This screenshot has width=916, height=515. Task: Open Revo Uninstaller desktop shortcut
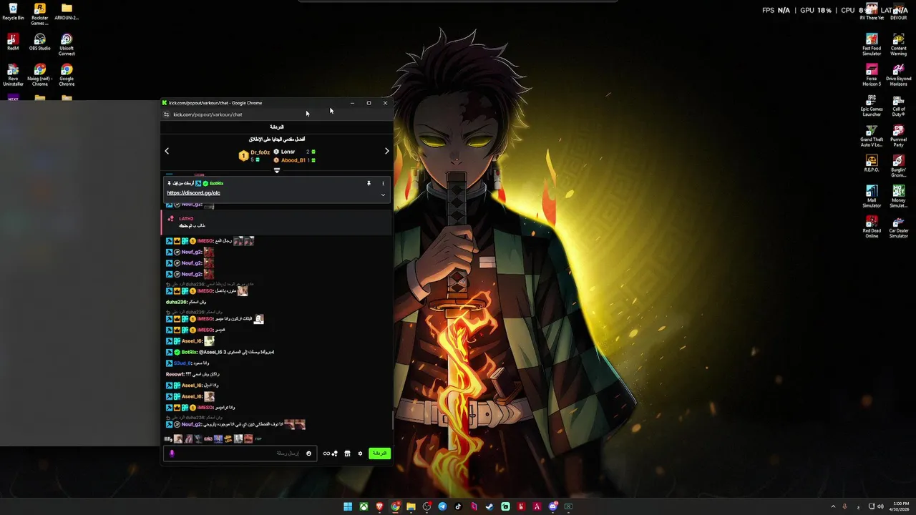point(13,75)
